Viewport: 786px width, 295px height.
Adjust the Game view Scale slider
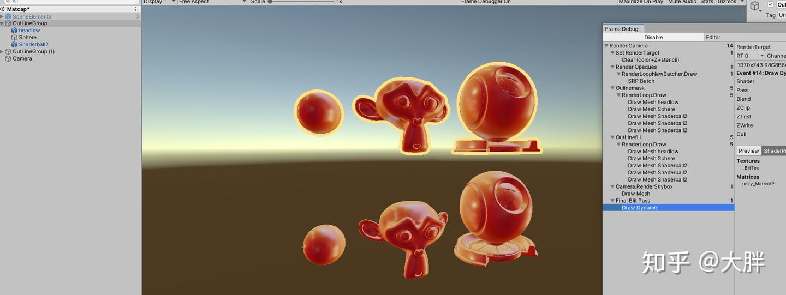pos(301,2)
